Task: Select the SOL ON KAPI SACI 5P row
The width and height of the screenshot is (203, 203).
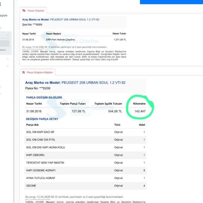Action: point(85,132)
